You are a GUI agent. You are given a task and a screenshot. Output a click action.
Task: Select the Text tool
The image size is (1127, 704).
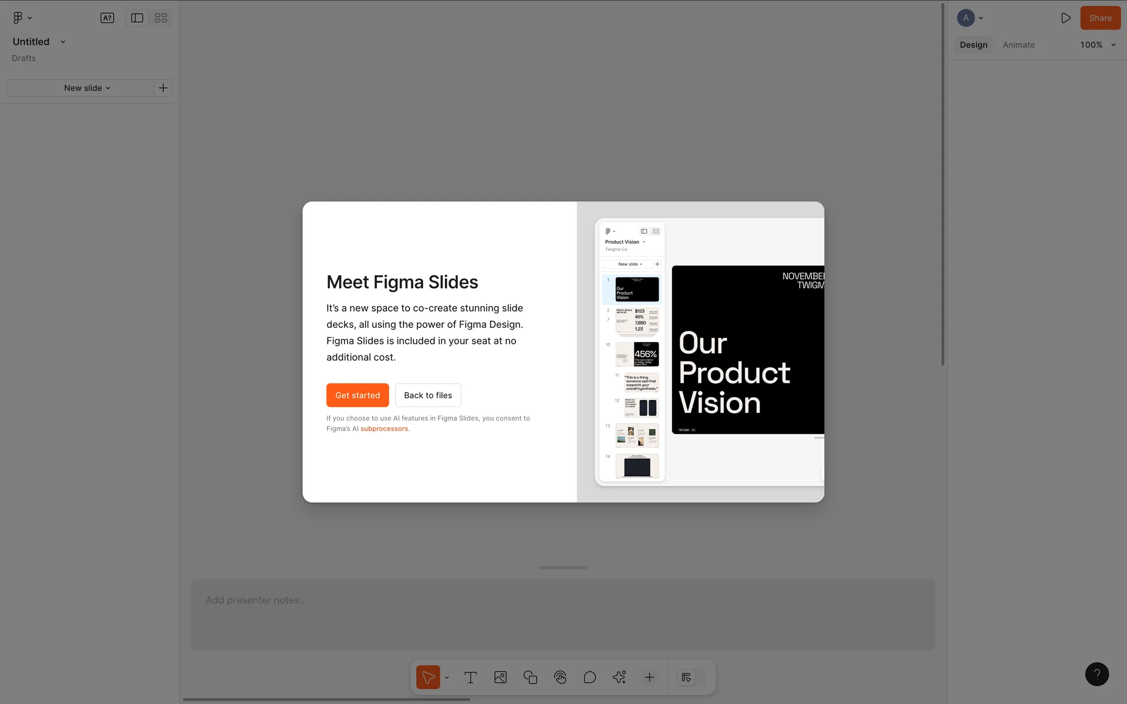click(470, 677)
